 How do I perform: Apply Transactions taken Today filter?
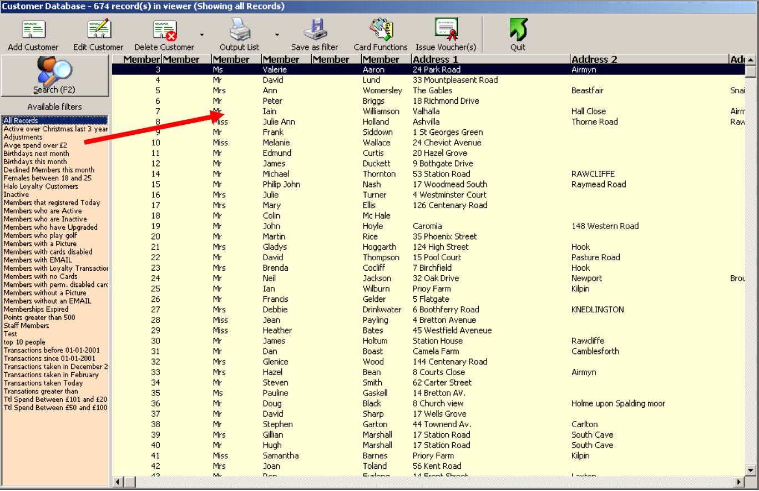click(x=43, y=383)
